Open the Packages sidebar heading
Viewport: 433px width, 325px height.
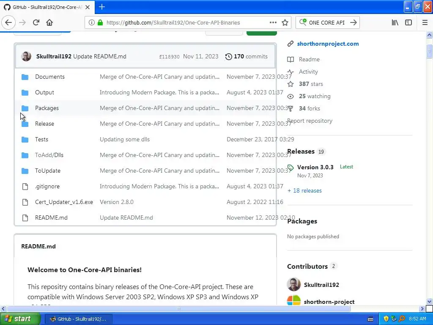point(302,221)
